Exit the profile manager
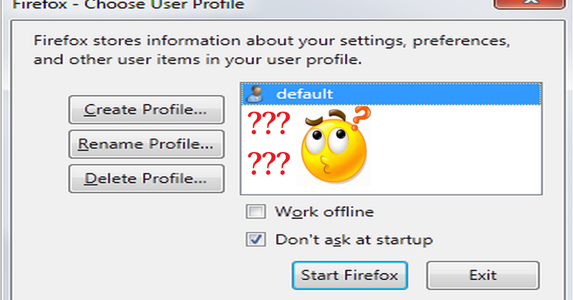This screenshot has height=300, width=573. [x=482, y=275]
